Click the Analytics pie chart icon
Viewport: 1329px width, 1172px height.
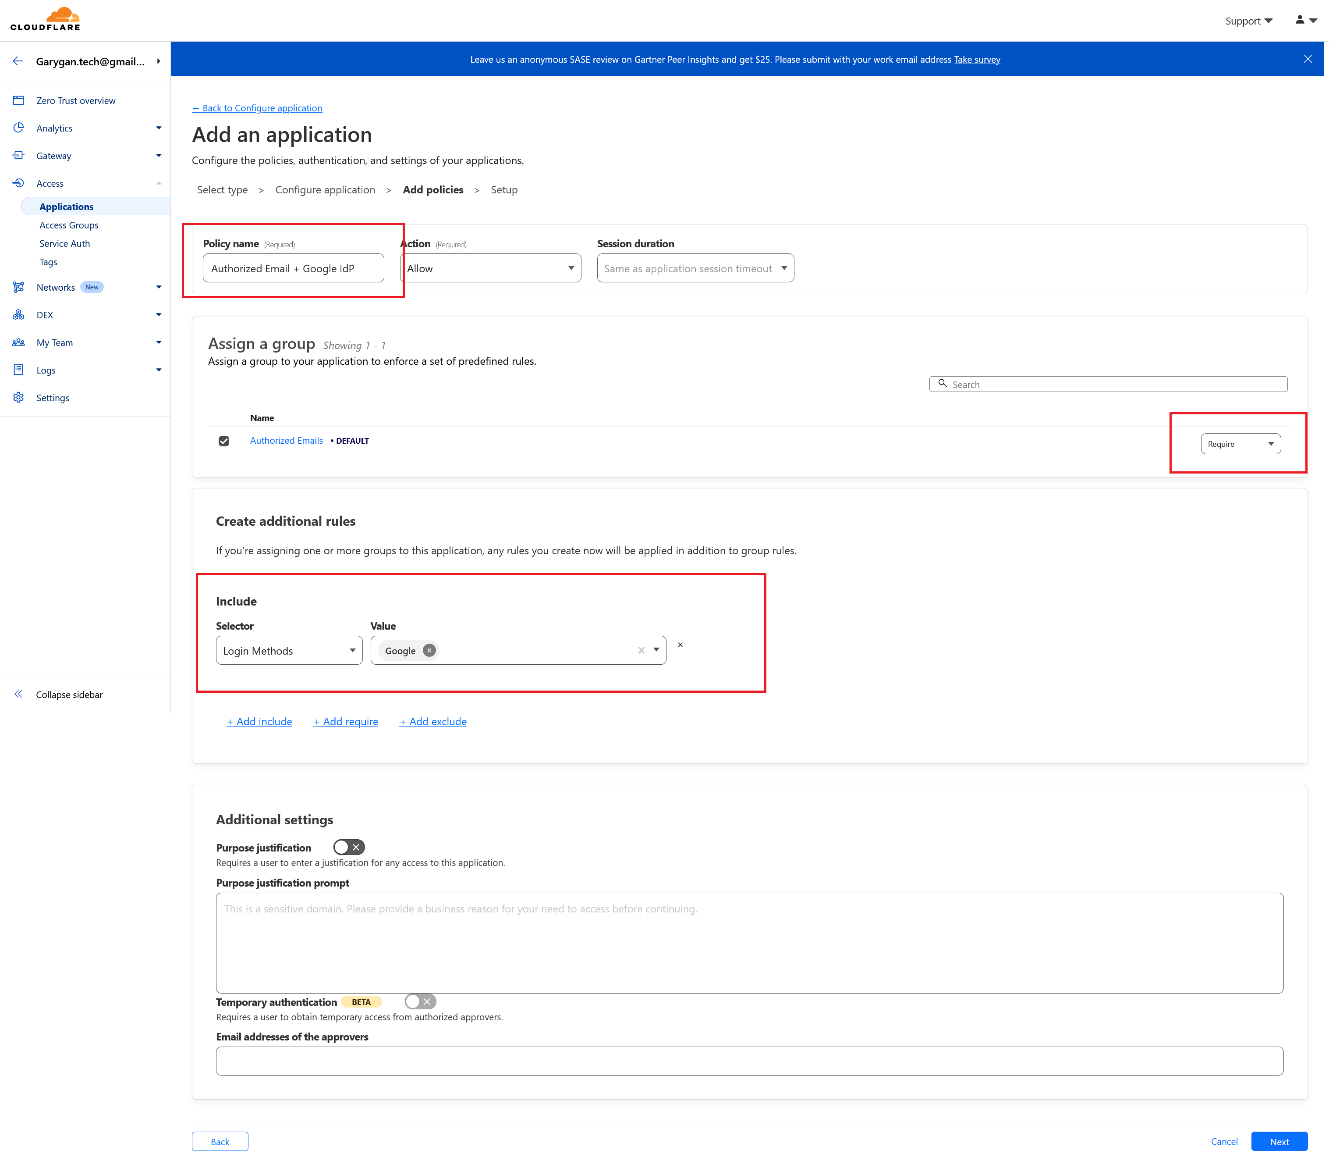(x=18, y=128)
